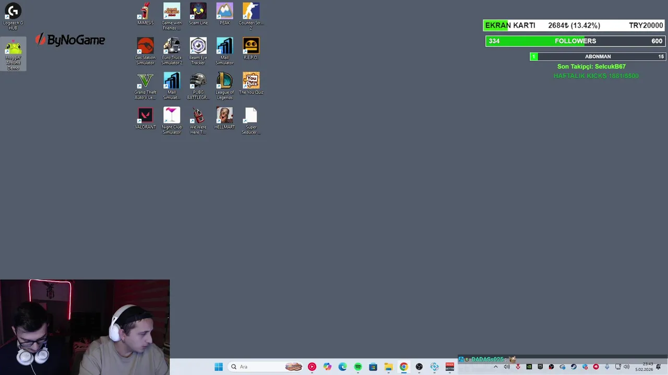Image resolution: width=668 pixels, height=375 pixels.
Task: Open OBS Studio from the taskbar
Action: point(419,367)
